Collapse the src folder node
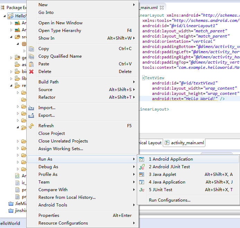The width and height of the screenshot is (240, 228). click(x=11, y=37)
